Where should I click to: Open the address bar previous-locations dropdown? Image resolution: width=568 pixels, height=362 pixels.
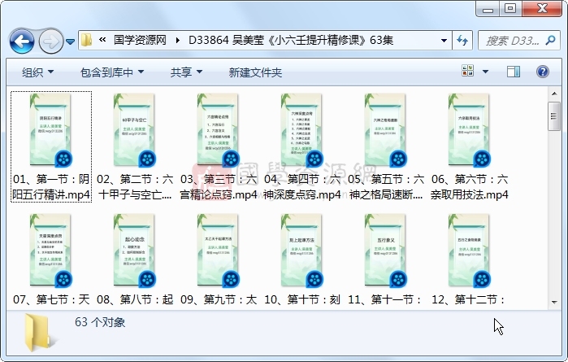click(444, 40)
